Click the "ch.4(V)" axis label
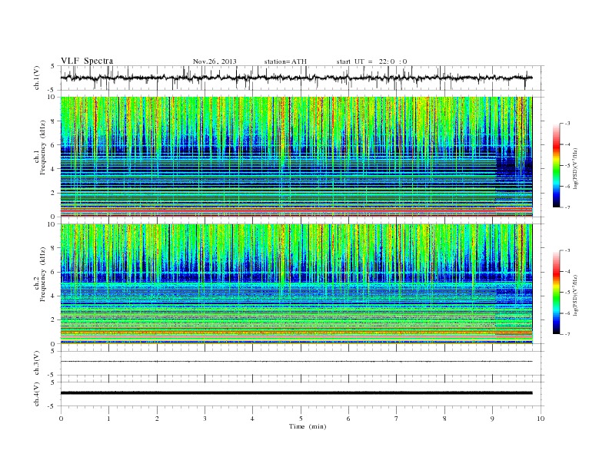 point(36,394)
